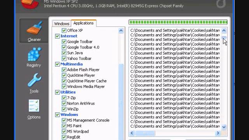Select the Applications tab
Image resolution: width=249 pixels, height=140 pixels.
[x=84, y=23]
